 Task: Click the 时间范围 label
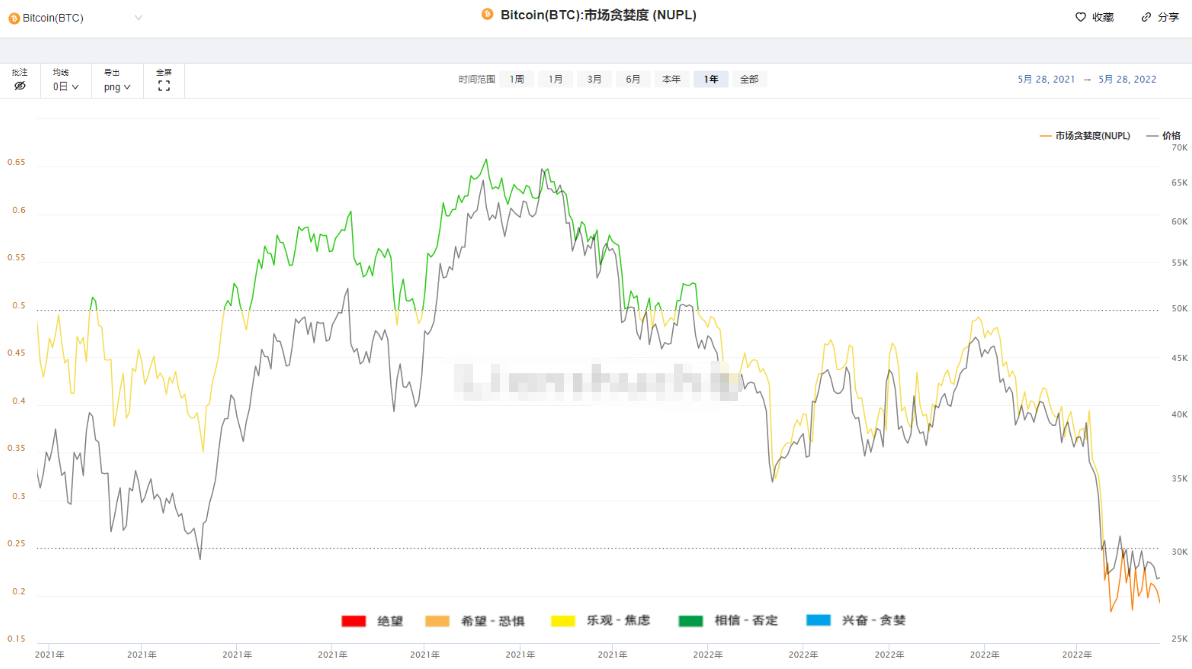click(477, 79)
